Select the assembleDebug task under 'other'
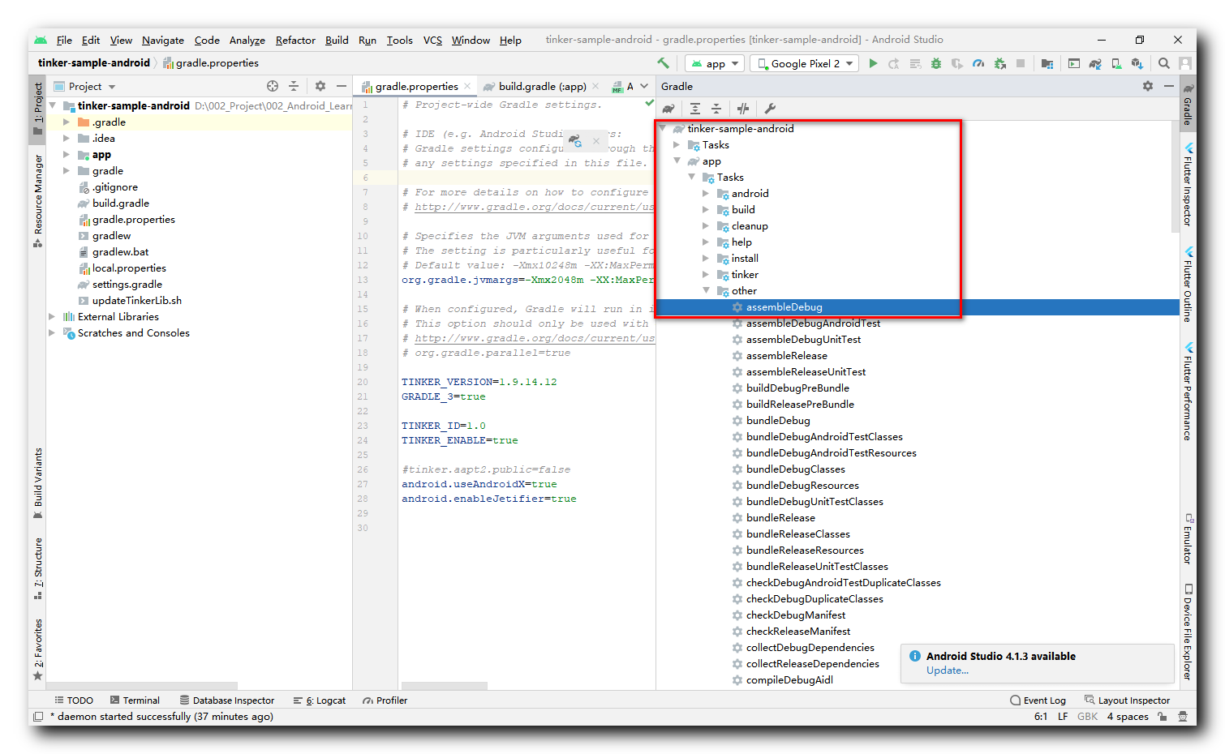 (x=784, y=306)
